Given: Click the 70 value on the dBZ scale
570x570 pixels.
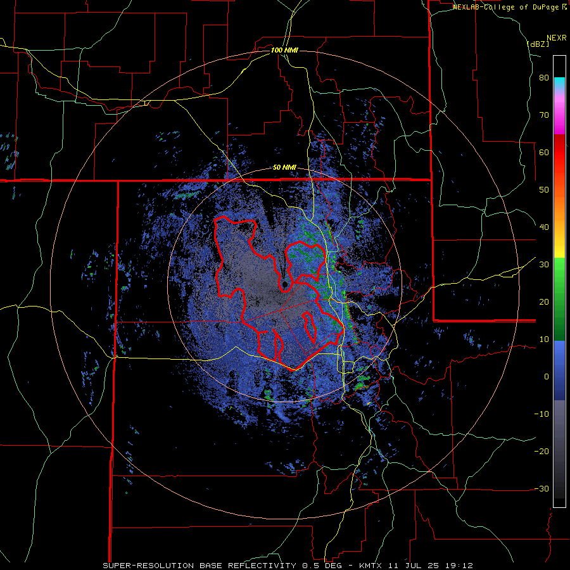Looking at the screenshot, I should coord(544,115).
